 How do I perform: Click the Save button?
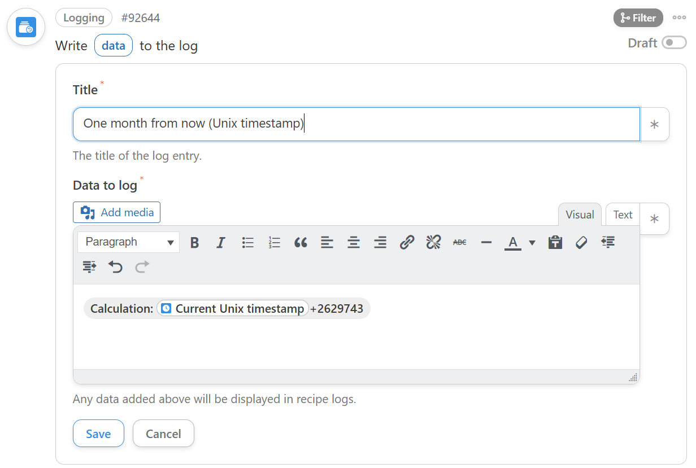(98, 434)
